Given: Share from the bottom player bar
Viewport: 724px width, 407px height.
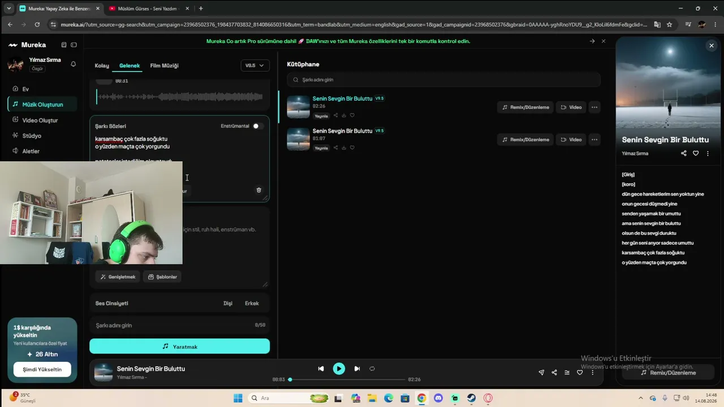Looking at the screenshot, I should [x=554, y=373].
